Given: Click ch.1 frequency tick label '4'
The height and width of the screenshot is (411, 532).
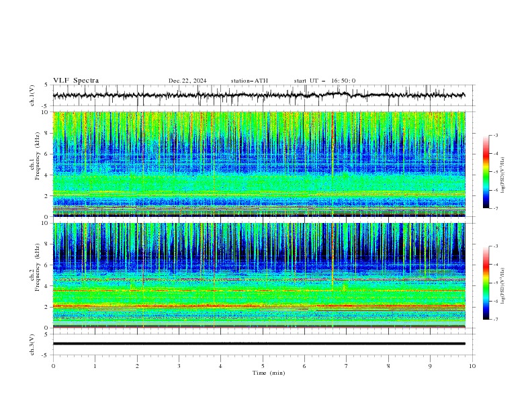Looking at the screenshot, I should (x=47, y=175).
